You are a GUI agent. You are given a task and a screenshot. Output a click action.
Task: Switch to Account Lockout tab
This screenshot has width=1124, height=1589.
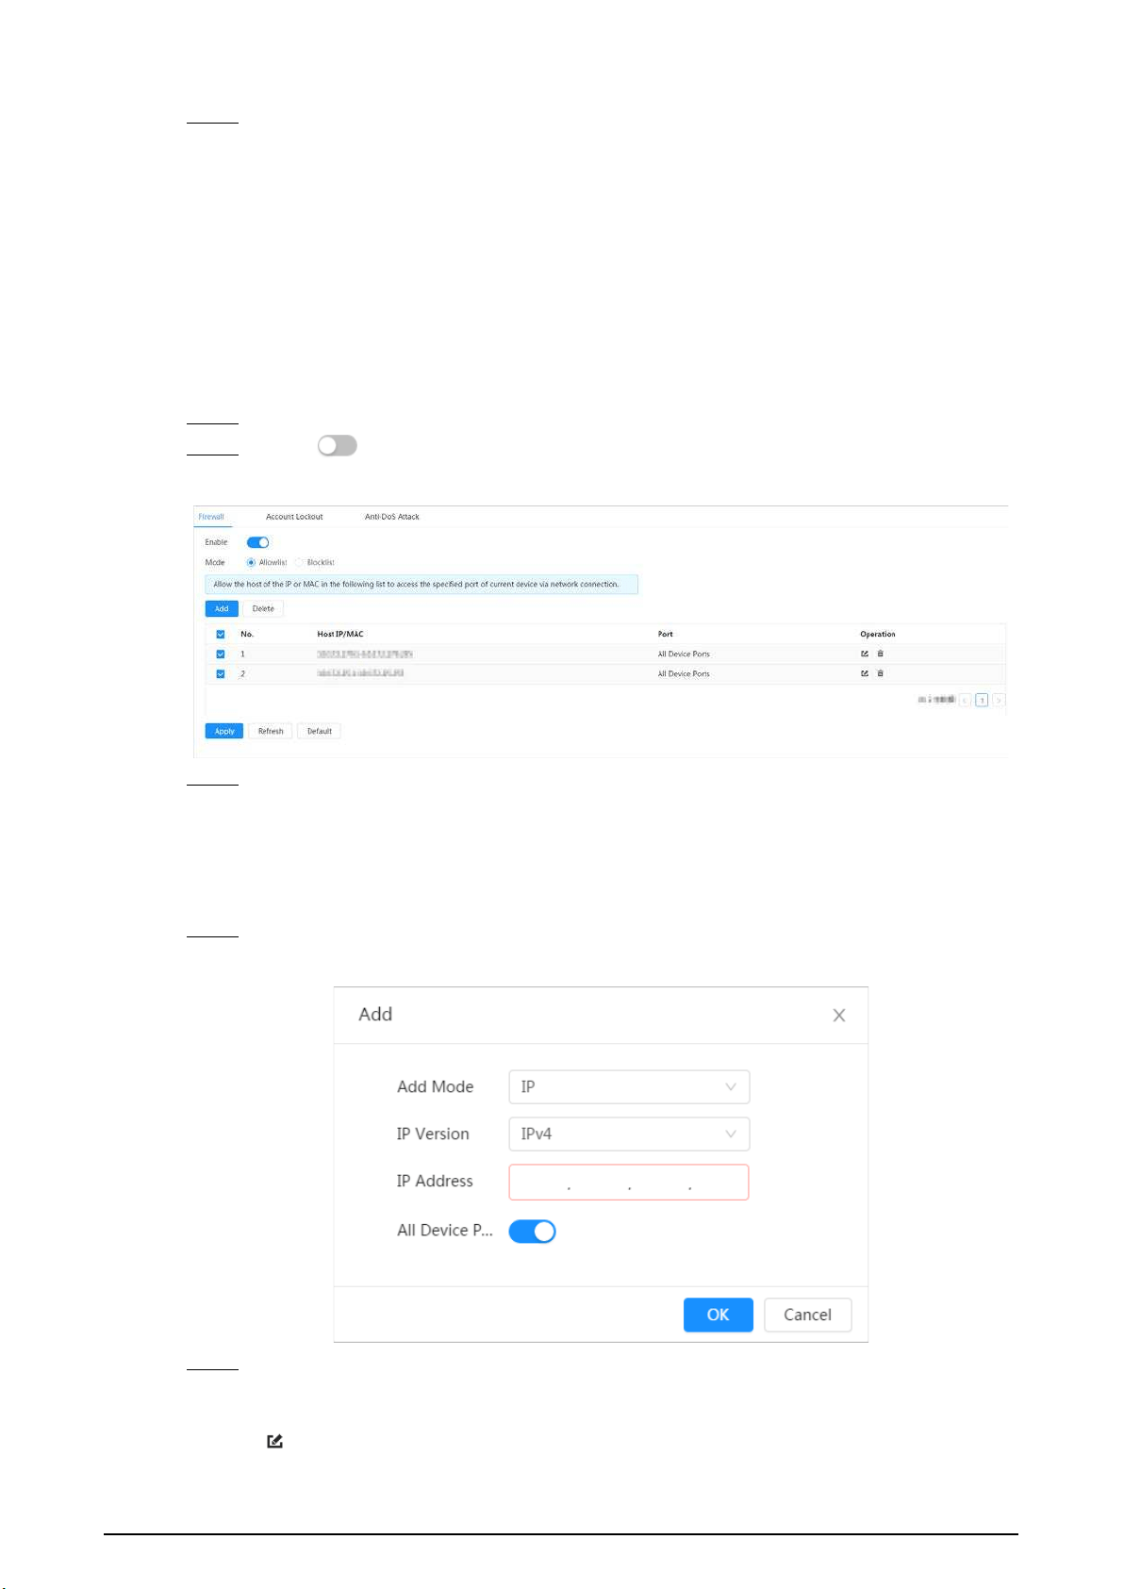pos(294,517)
